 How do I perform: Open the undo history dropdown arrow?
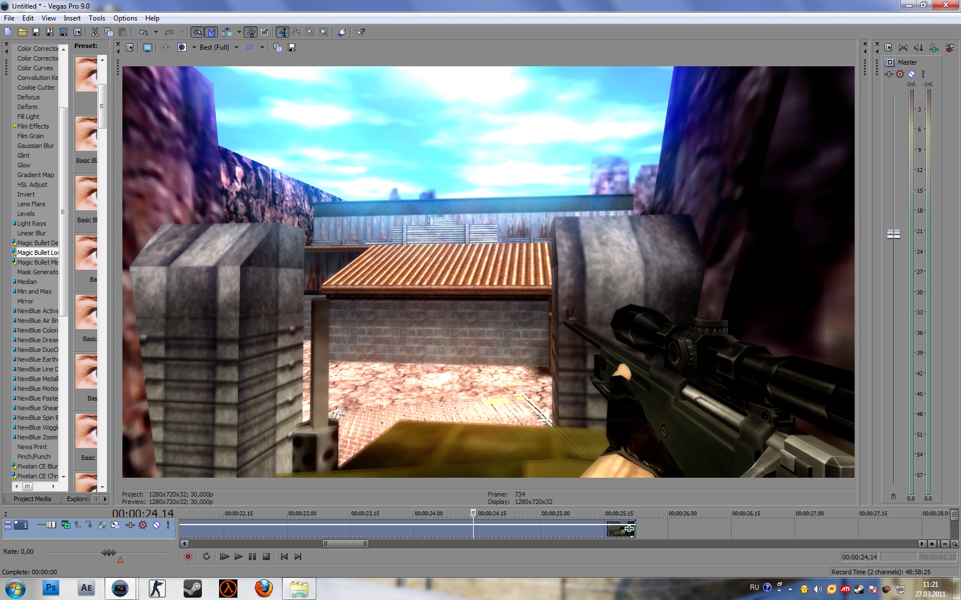[x=156, y=32]
